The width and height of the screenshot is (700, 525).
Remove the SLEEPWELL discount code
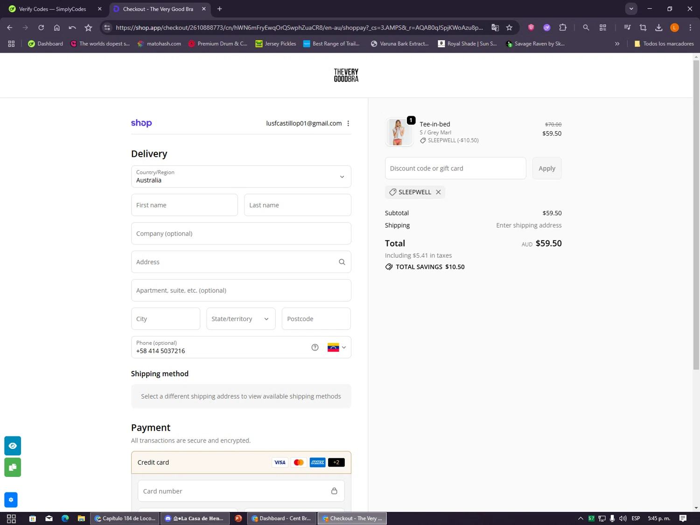click(x=438, y=192)
